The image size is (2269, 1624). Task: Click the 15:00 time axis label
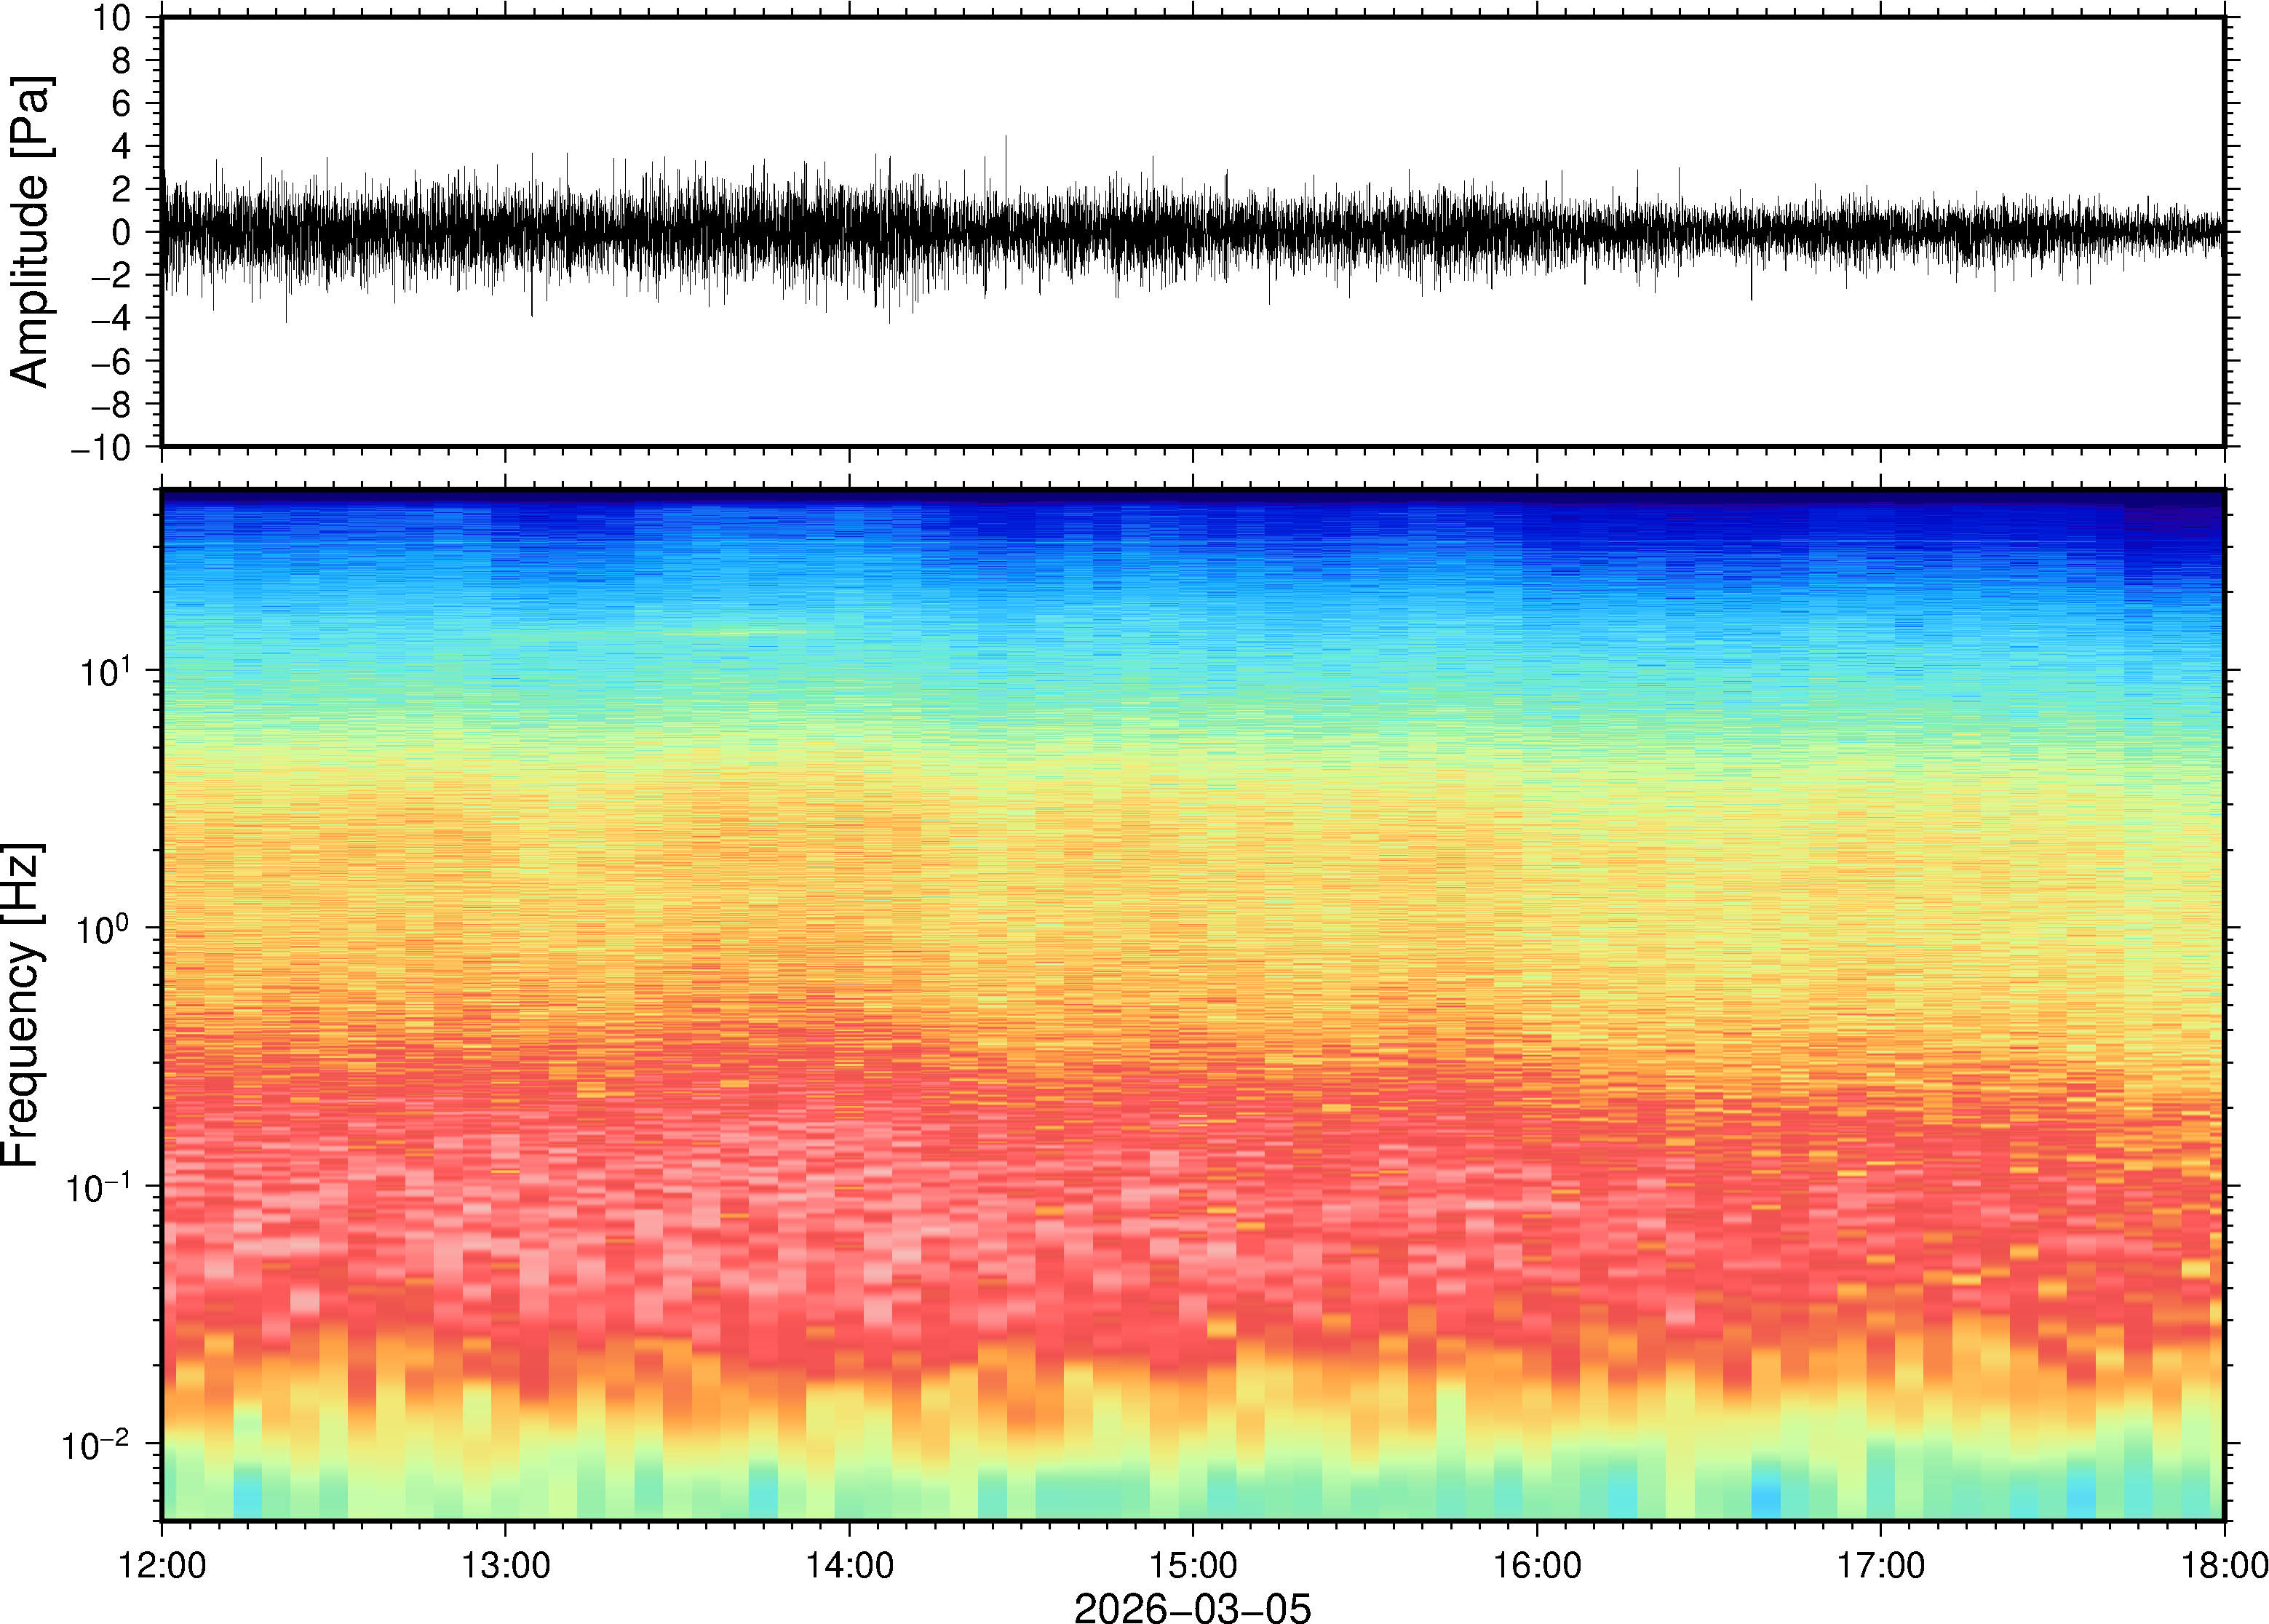(1193, 1565)
